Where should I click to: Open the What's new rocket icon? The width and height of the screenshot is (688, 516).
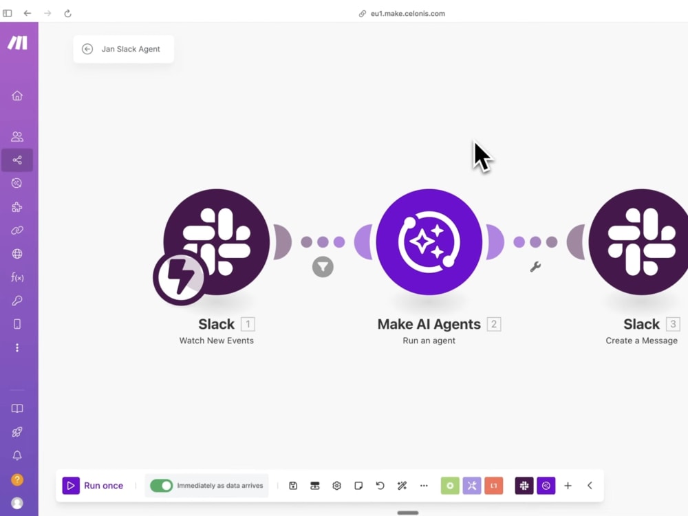17,432
